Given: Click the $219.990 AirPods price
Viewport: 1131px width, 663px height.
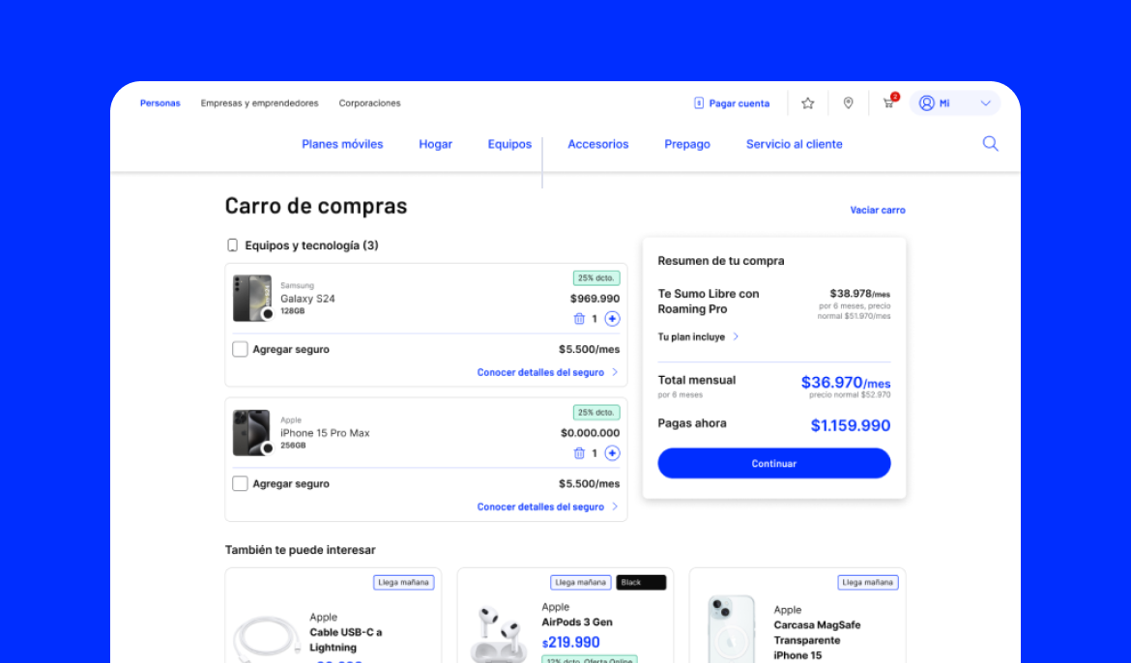Looking at the screenshot, I should (571, 642).
